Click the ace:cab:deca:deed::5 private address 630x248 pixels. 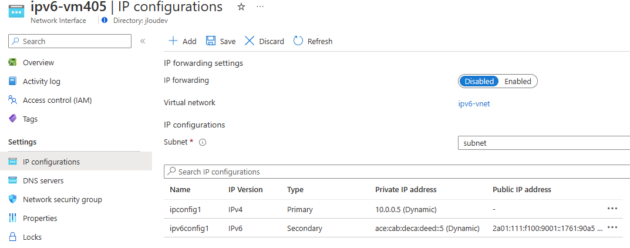(x=427, y=228)
